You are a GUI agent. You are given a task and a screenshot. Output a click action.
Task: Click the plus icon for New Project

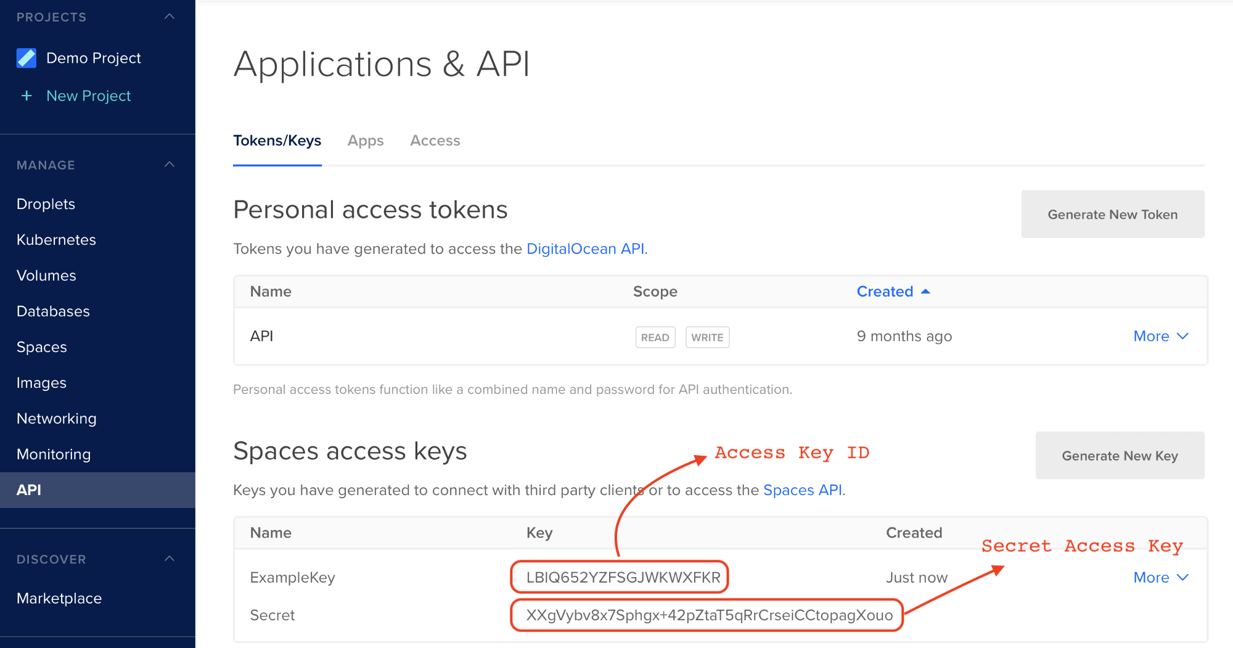coord(27,96)
